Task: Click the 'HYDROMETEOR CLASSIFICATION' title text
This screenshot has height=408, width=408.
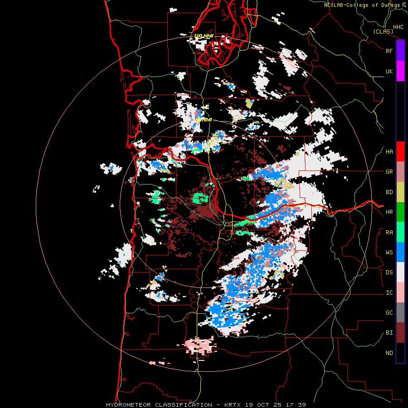Action: (x=159, y=405)
